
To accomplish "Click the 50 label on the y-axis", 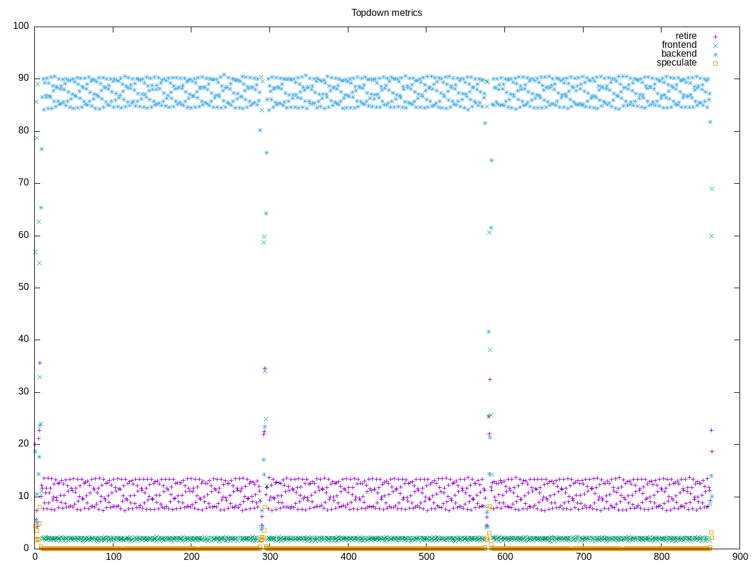I will tap(23, 287).
